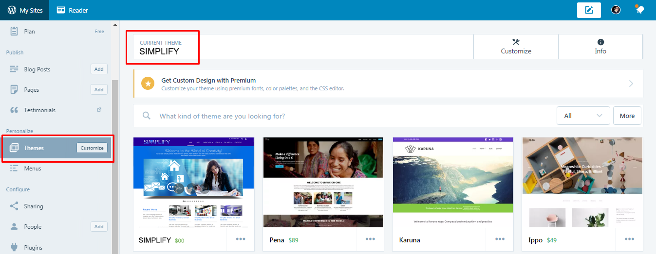Open the All theme filter dropdown
This screenshot has height=254, width=656.
click(583, 116)
